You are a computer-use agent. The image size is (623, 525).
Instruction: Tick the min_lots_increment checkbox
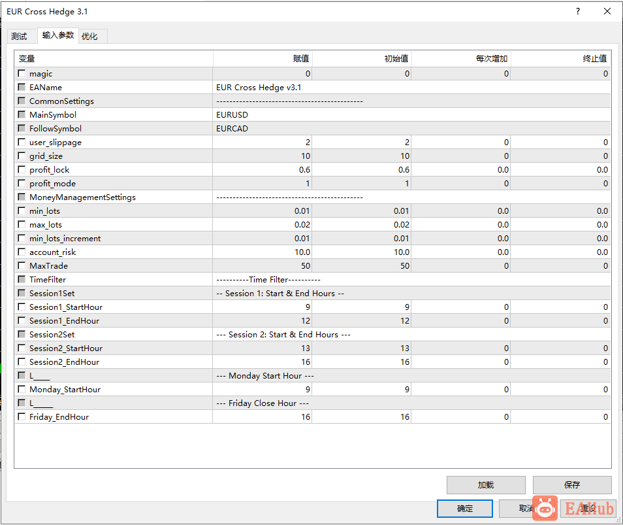(x=22, y=238)
